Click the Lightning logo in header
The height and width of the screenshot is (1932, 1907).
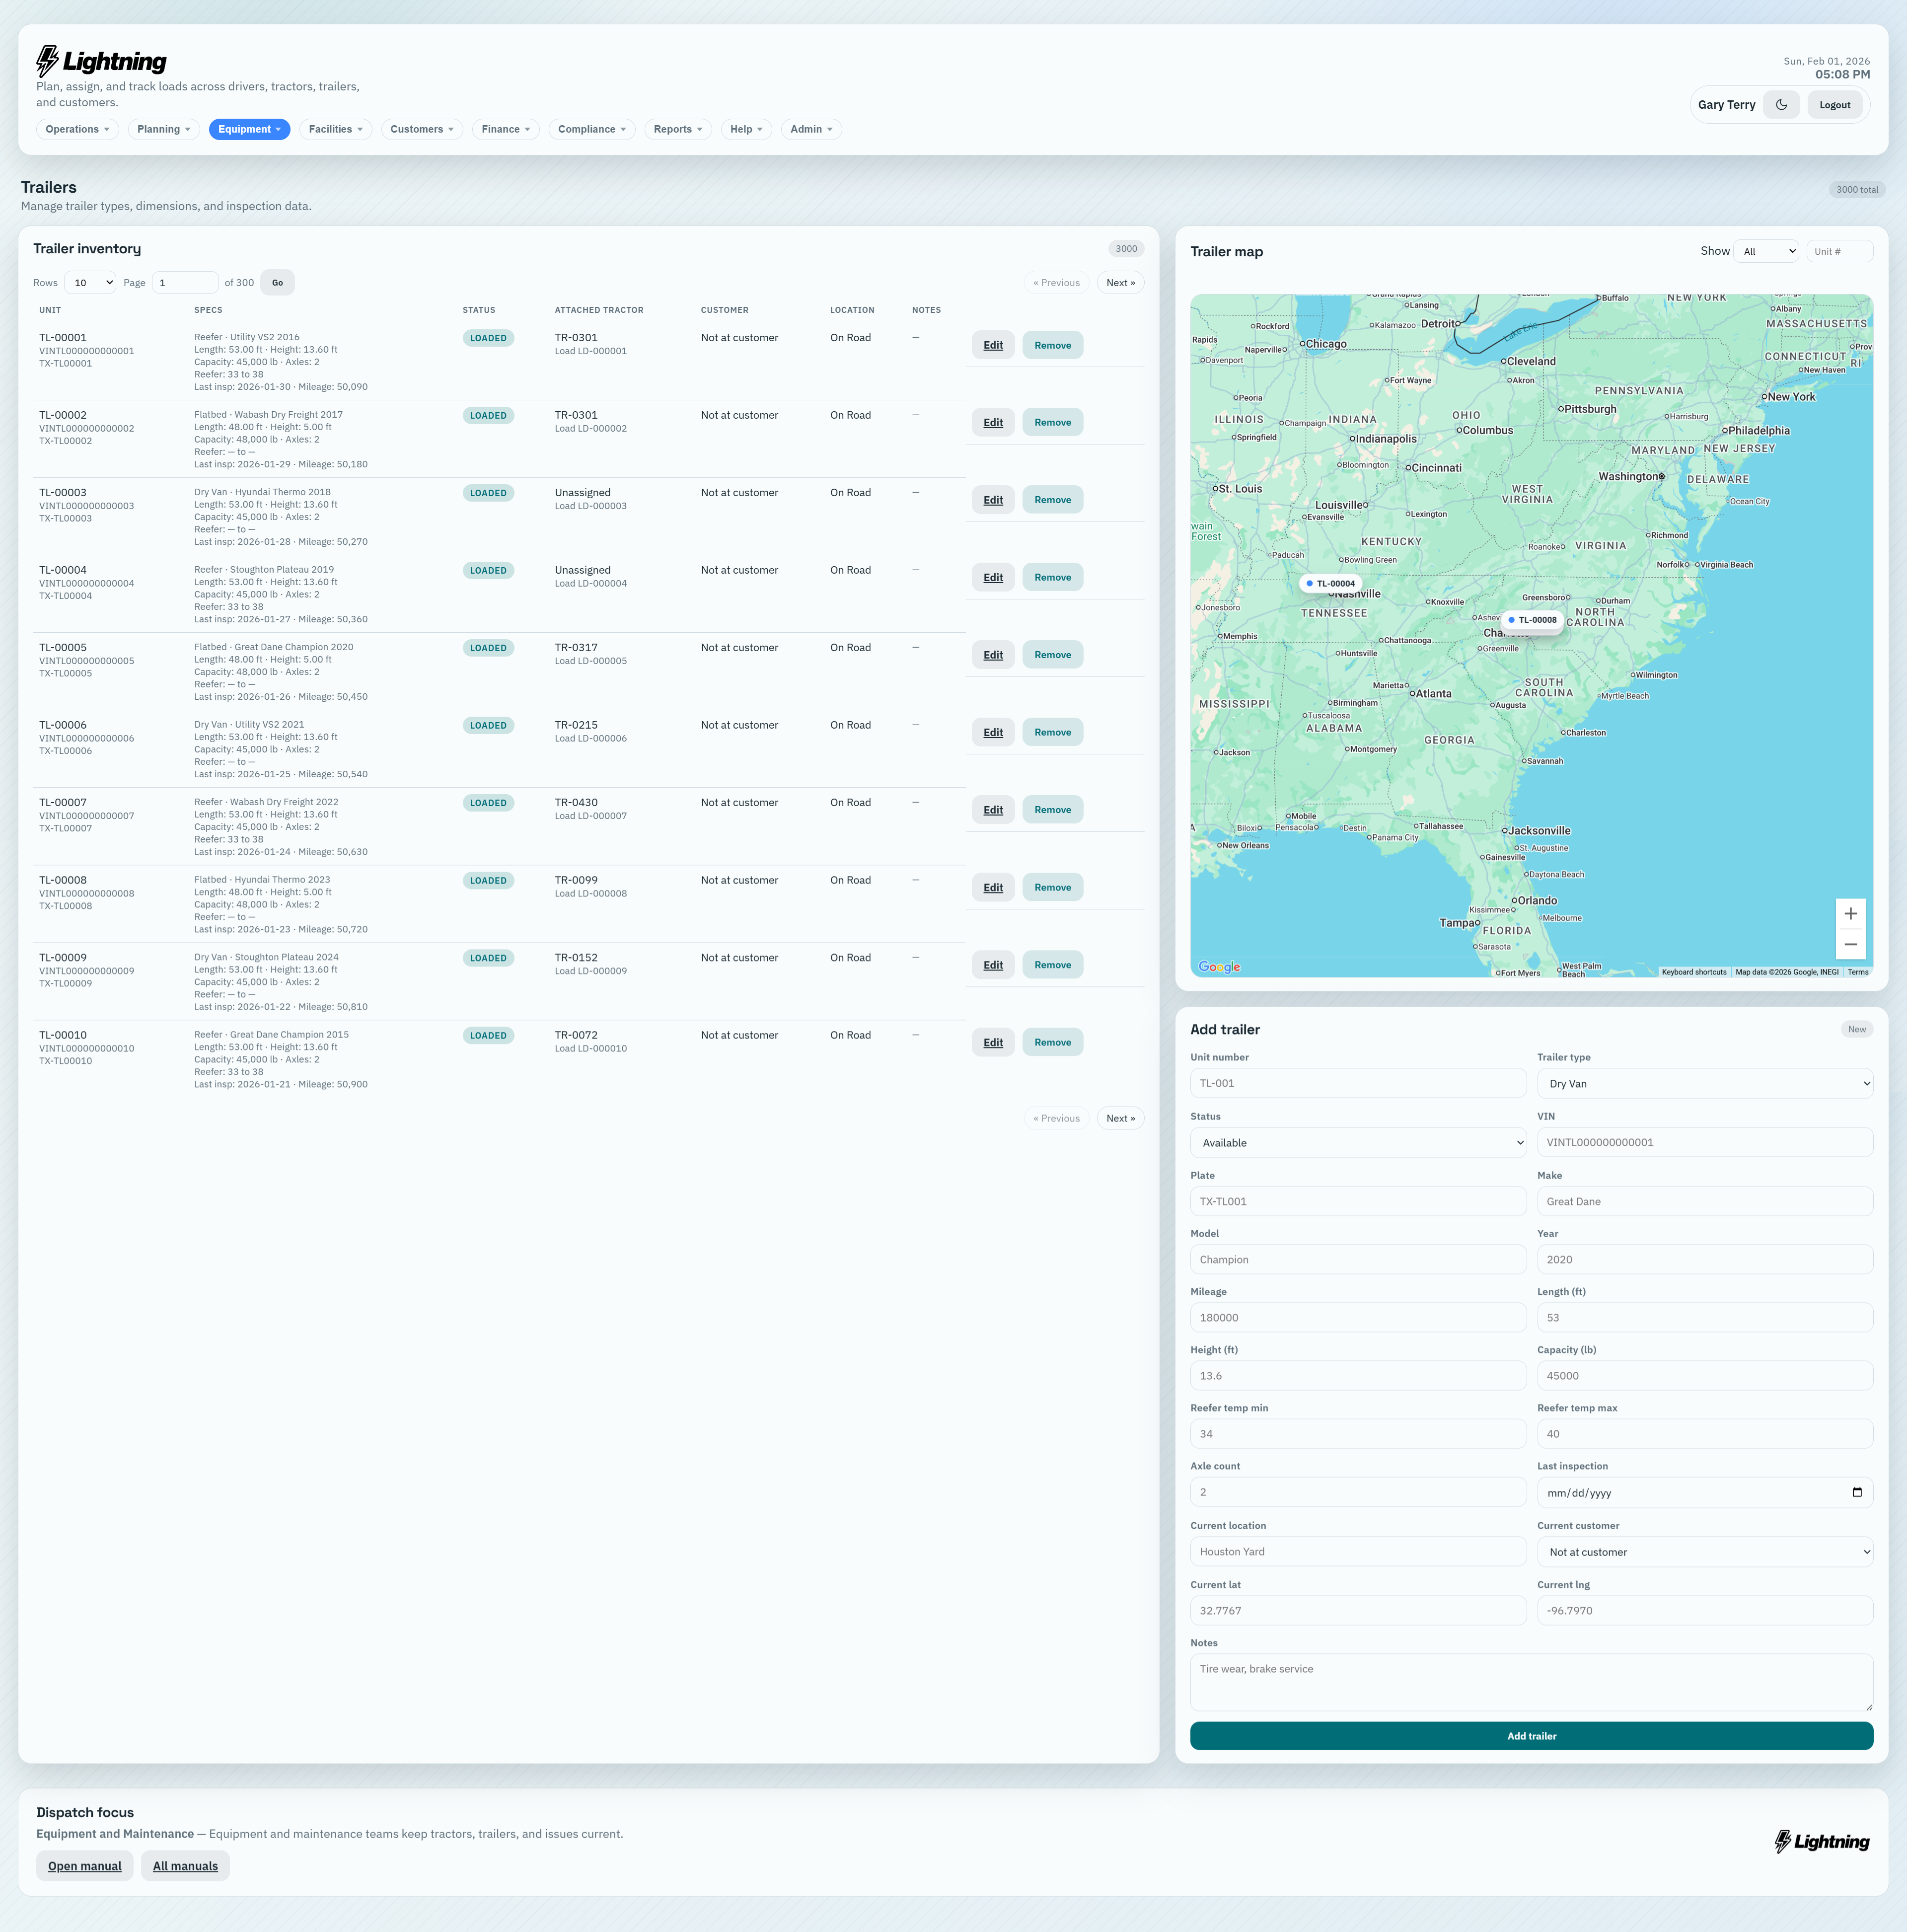[102, 62]
